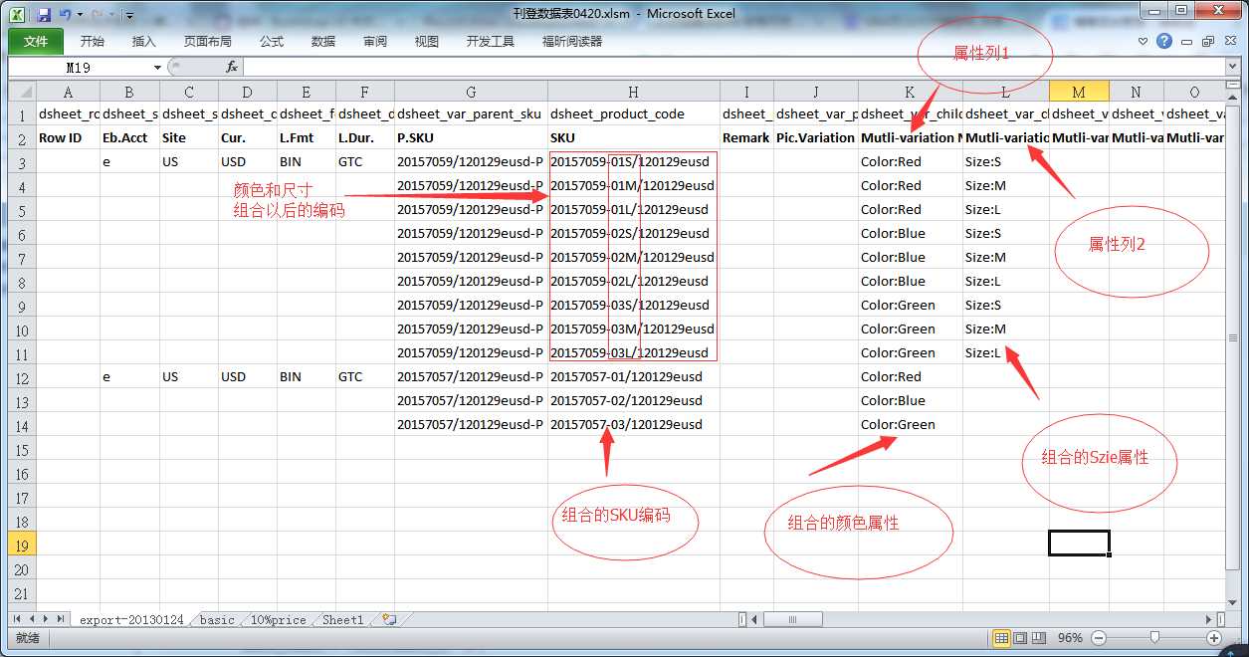
Task: Open the 文件 (File) tab
Action: [36, 41]
